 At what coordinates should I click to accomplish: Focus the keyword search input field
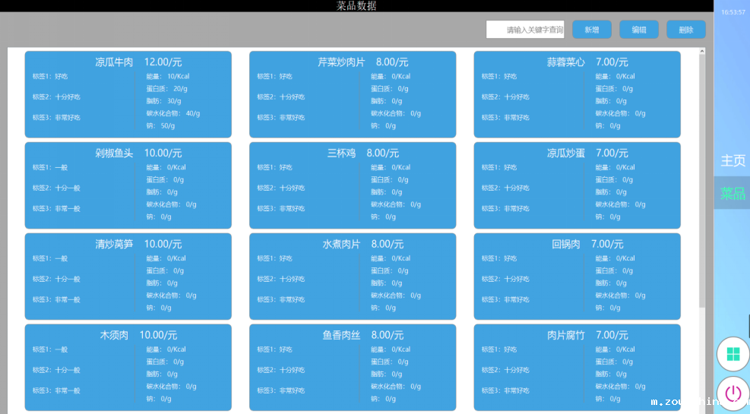tap(525, 30)
